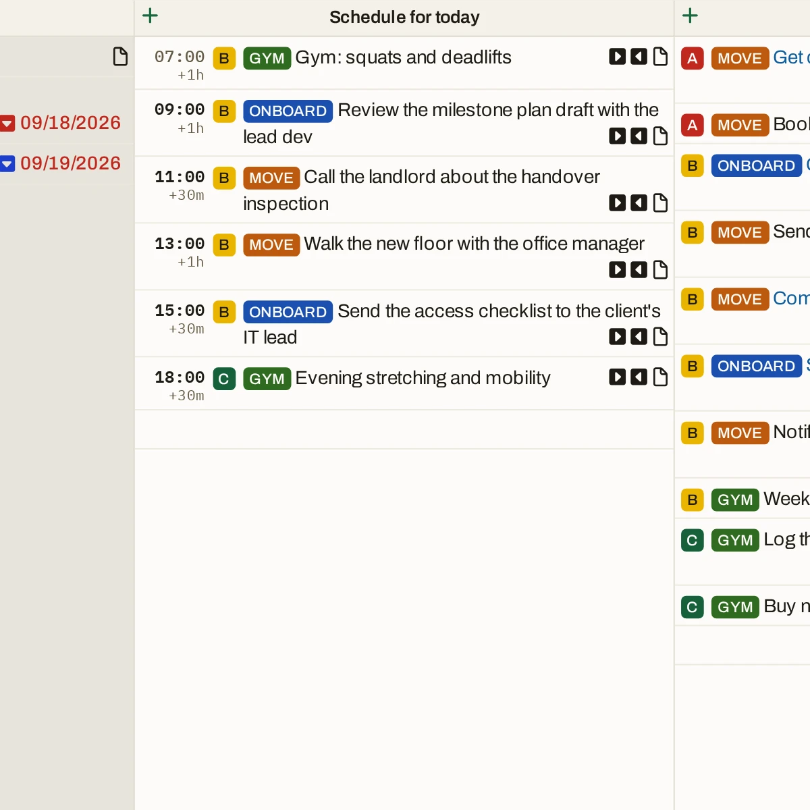Click priority B badge on 11:00 landlord row
The width and height of the screenshot is (810, 810).
tap(224, 178)
